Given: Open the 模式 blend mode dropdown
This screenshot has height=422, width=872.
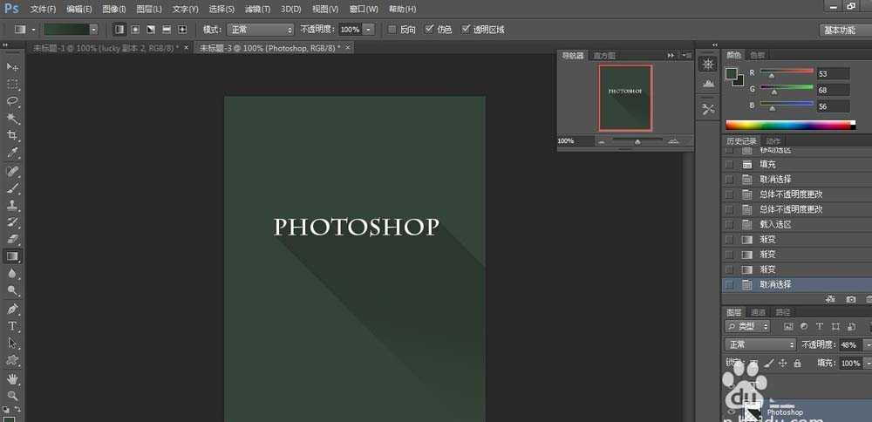Looking at the screenshot, I should (x=260, y=30).
